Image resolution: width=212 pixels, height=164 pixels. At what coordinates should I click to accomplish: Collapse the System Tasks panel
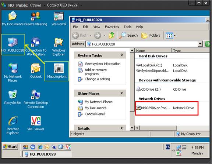tap(121, 55)
